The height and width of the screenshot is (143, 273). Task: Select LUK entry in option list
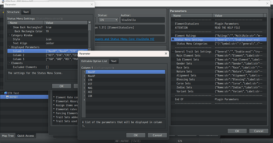[x=125, y=96]
